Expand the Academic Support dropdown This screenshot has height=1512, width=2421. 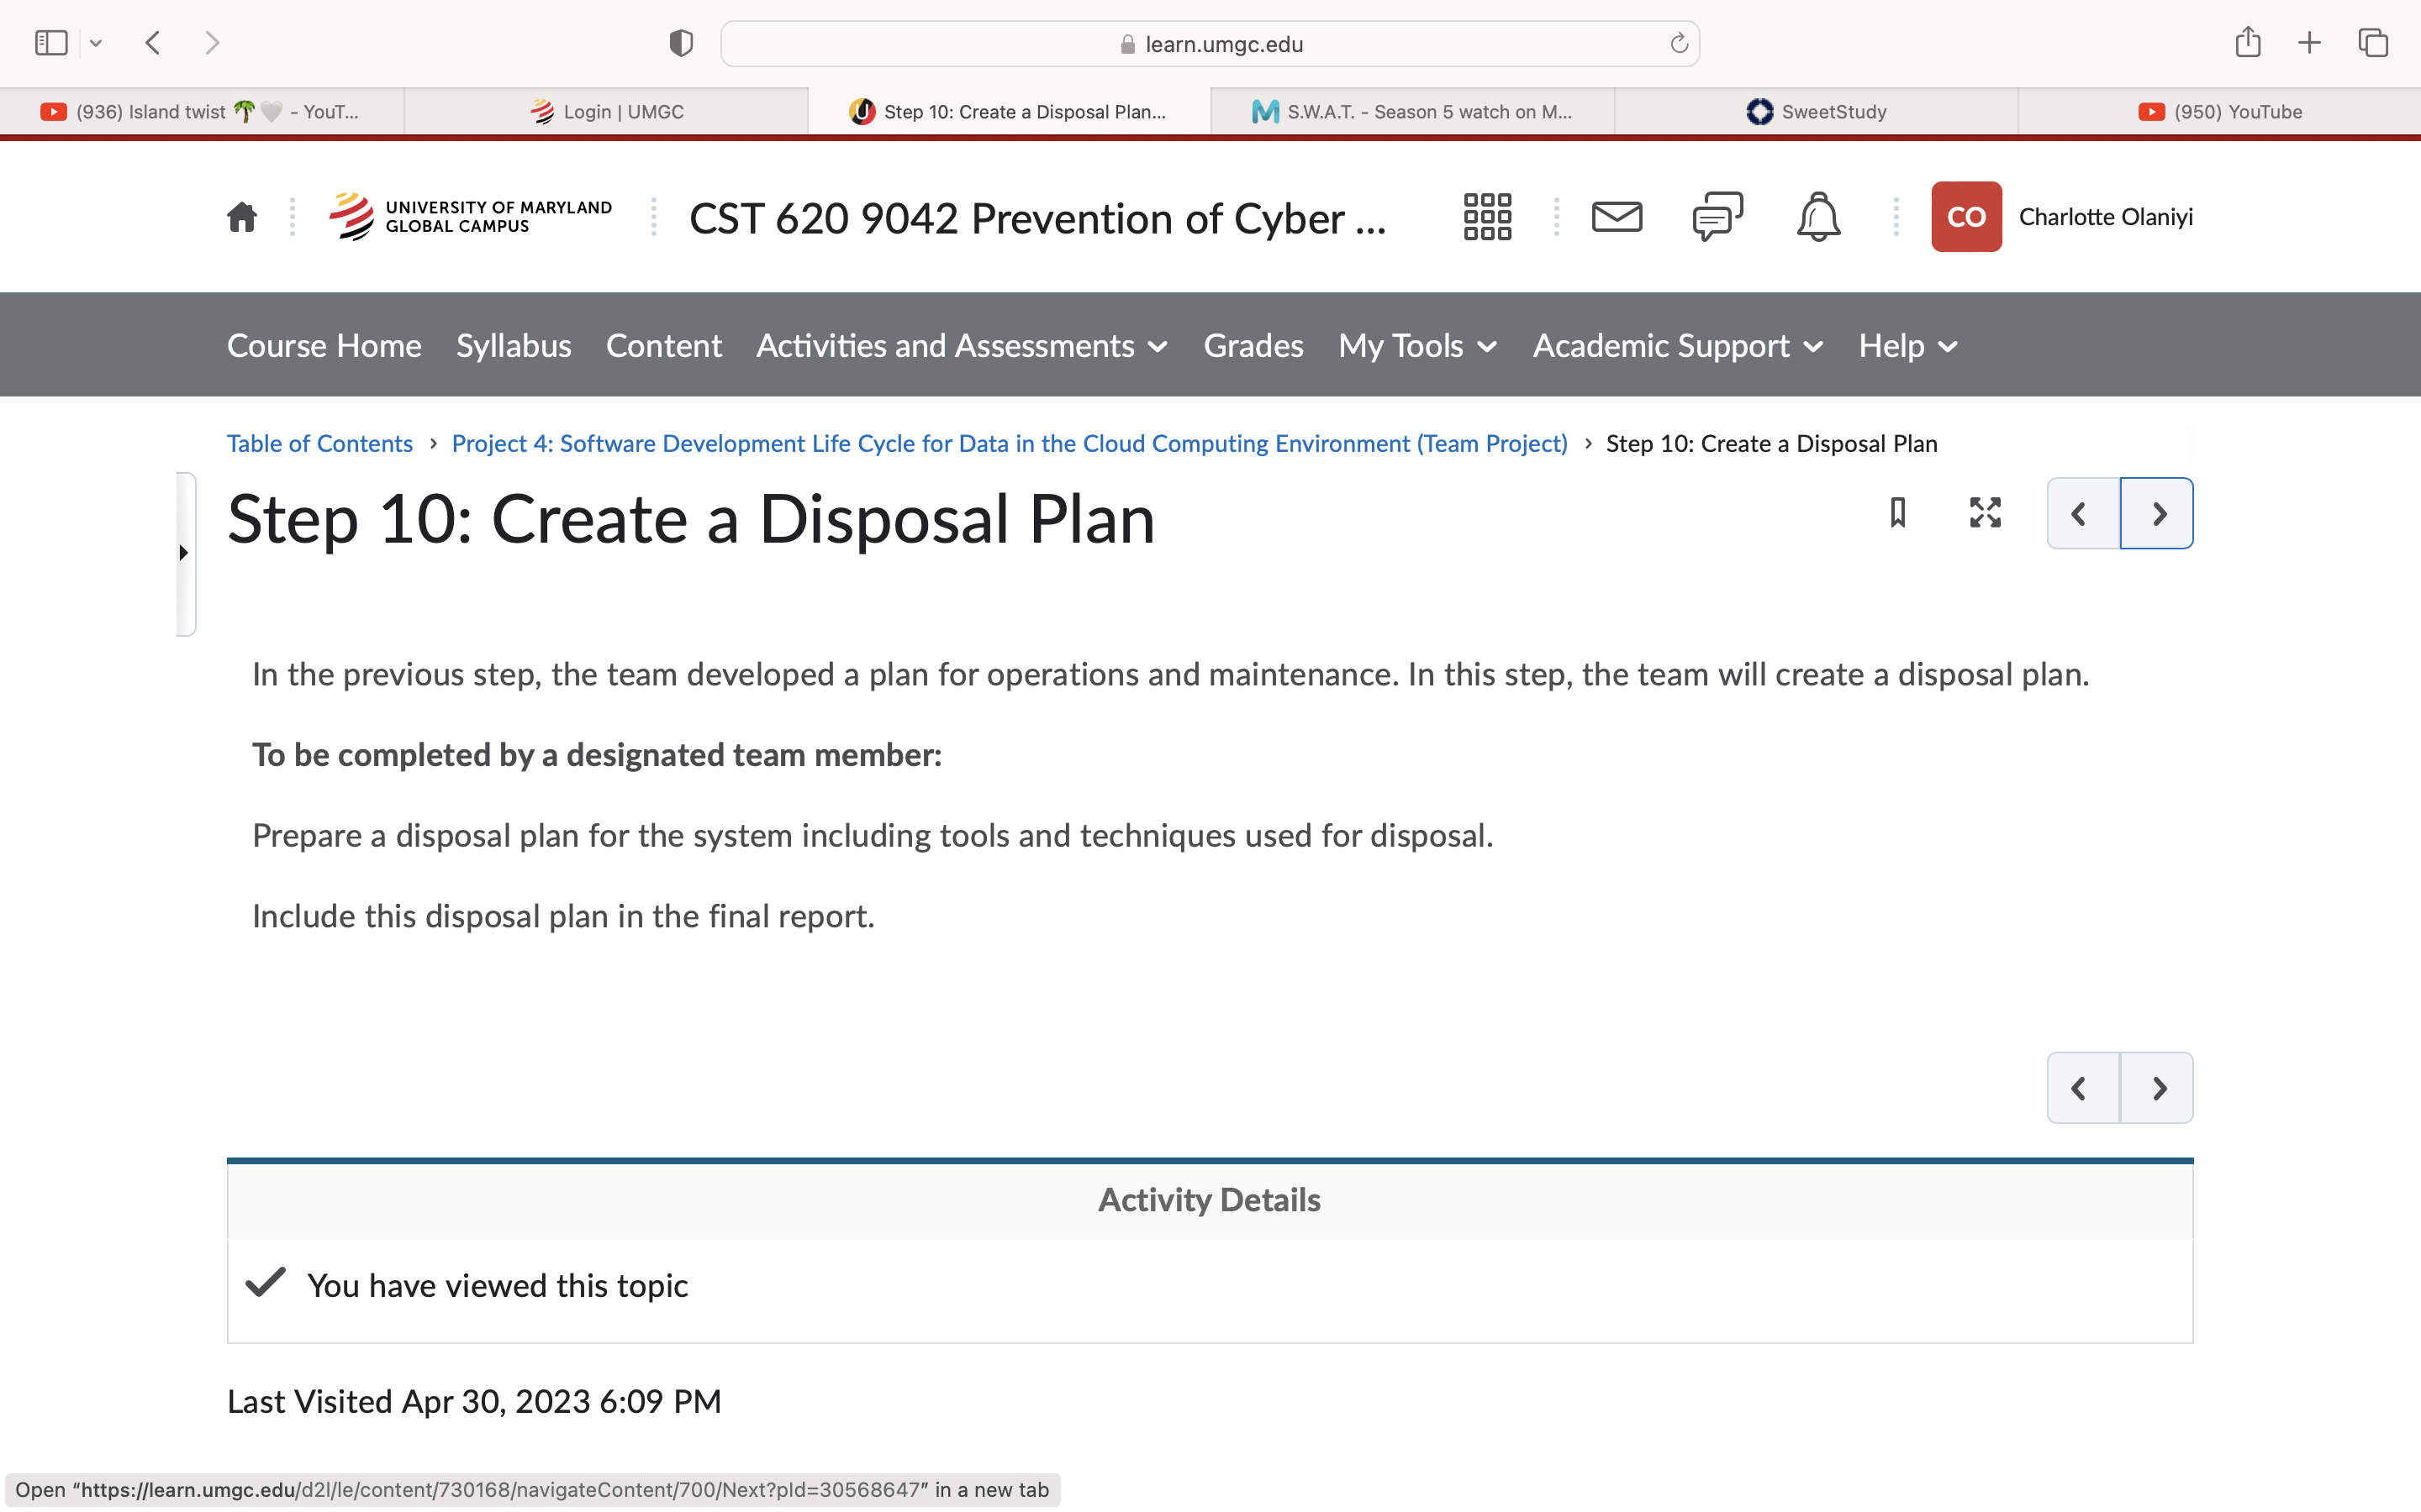1678,346
